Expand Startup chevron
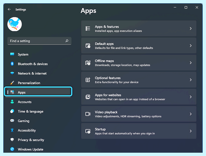Viewport: 206px width, 156px height. point(191,131)
